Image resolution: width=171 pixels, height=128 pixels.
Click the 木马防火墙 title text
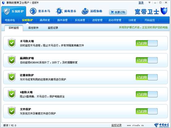tap(27, 41)
